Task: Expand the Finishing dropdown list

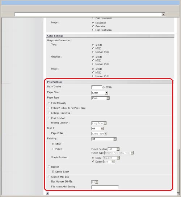Action: coord(104,139)
